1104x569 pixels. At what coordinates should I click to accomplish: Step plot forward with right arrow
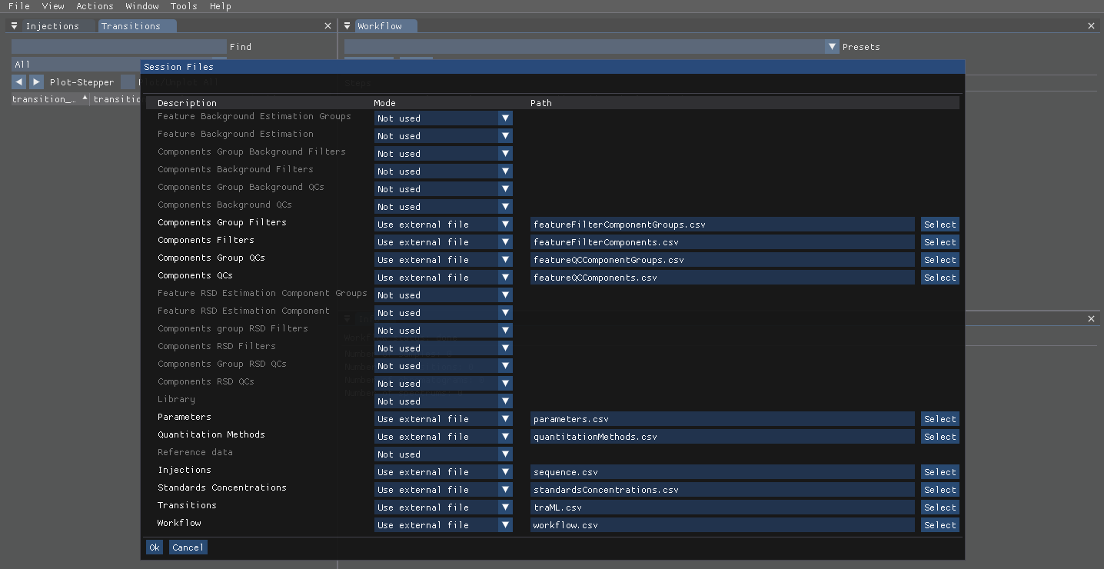[x=36, y=82]
